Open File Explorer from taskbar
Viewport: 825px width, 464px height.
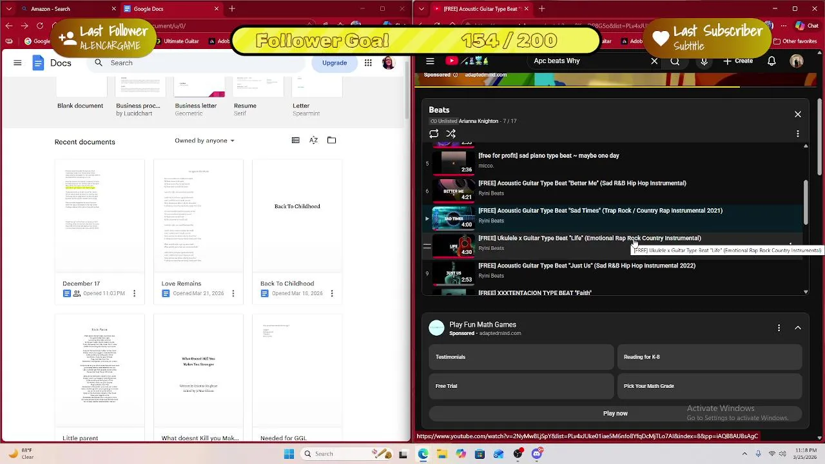pyautogui.click(x=442, y=454)
